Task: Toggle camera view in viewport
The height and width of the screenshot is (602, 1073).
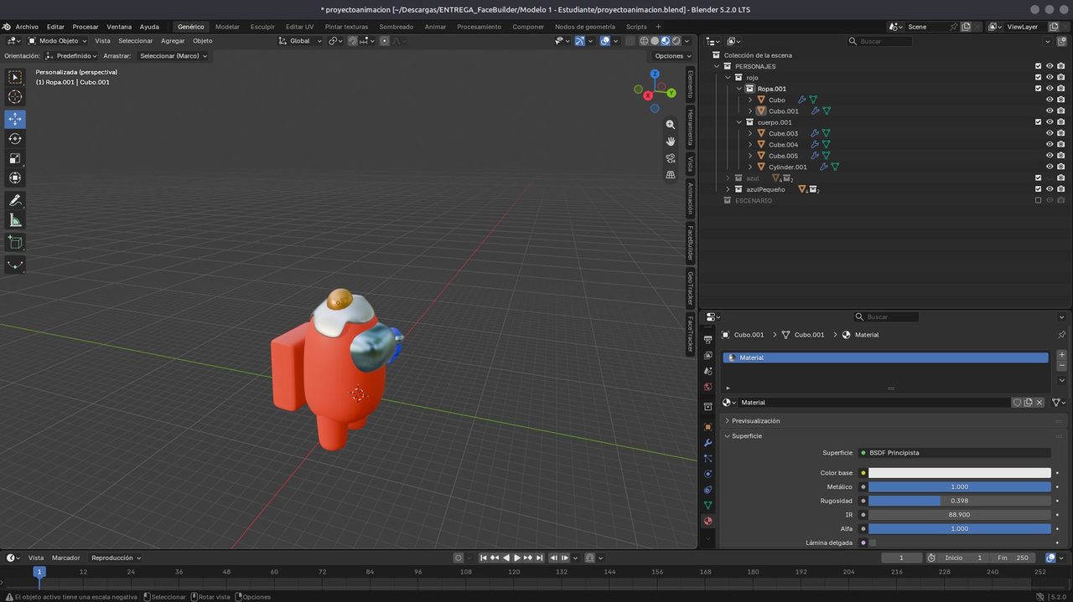Action: click(671, 157)
